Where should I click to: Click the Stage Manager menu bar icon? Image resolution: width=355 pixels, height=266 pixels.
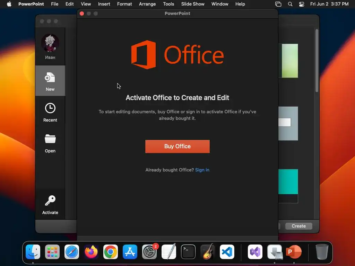coord(278,4)
